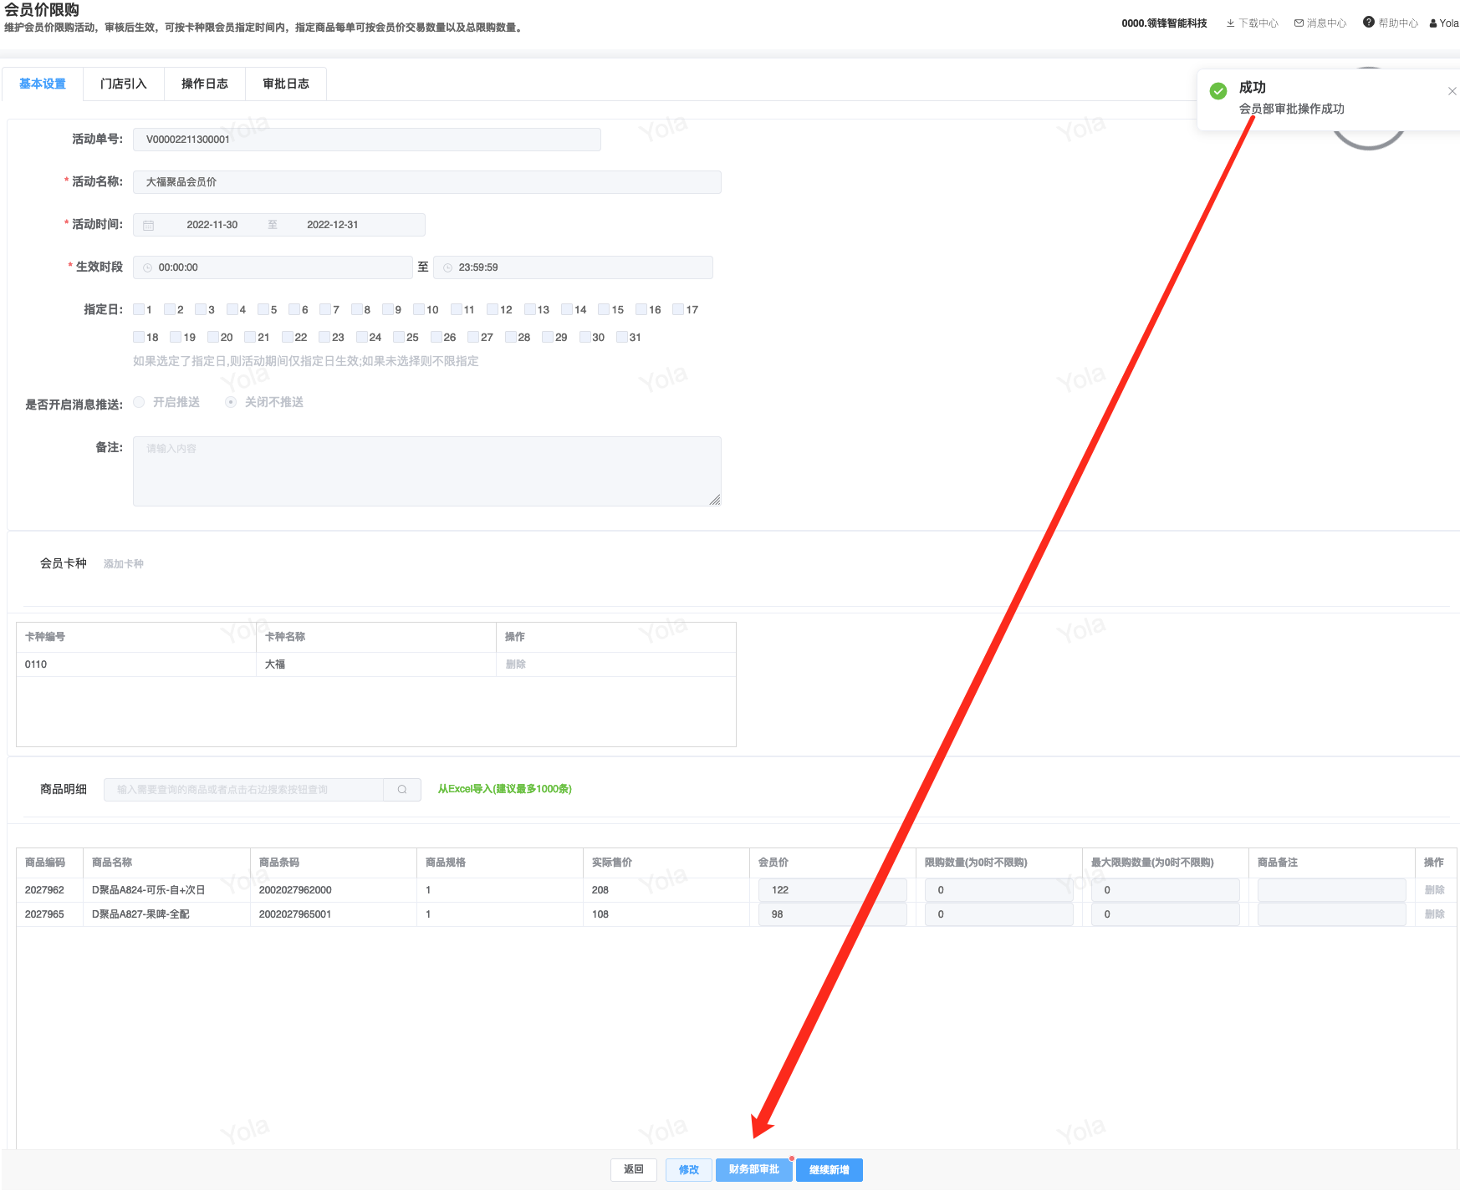This screenshot has height=1191, width=1460.
Task: Select 关闭不推送 radio option
Action: click(231, 402)
